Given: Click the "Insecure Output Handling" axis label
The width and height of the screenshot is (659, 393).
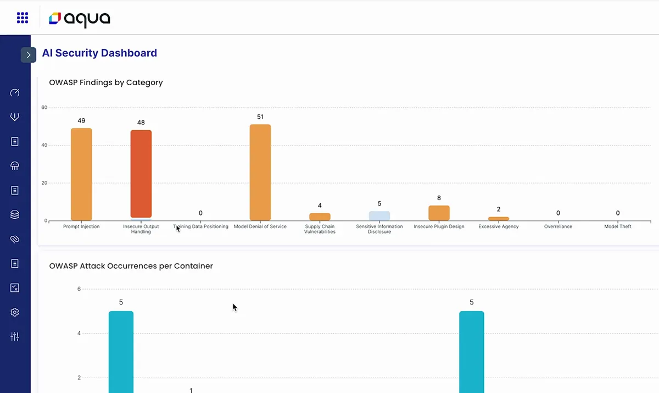Looking at the screenshot, I should coord(141,229).
